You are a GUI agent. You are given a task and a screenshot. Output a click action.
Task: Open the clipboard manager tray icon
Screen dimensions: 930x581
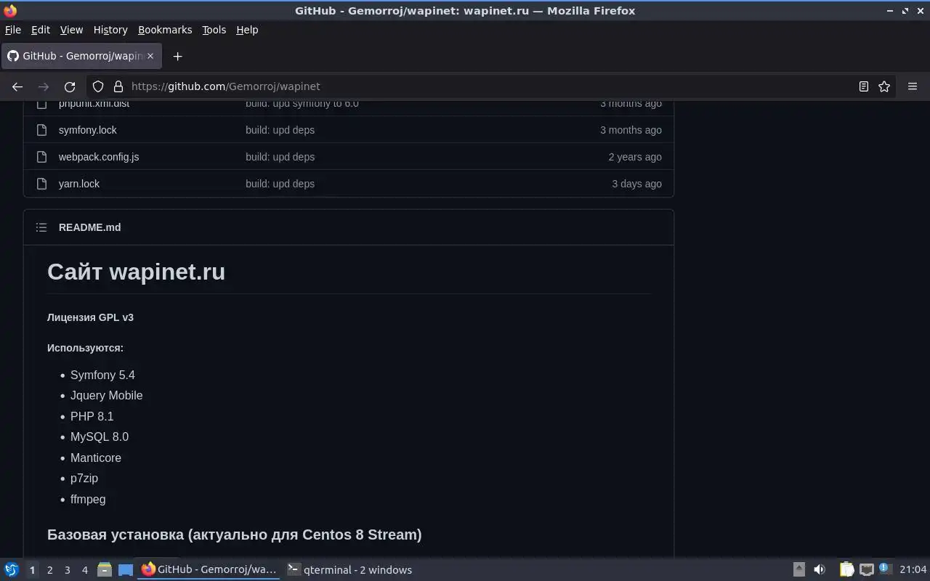846,569
